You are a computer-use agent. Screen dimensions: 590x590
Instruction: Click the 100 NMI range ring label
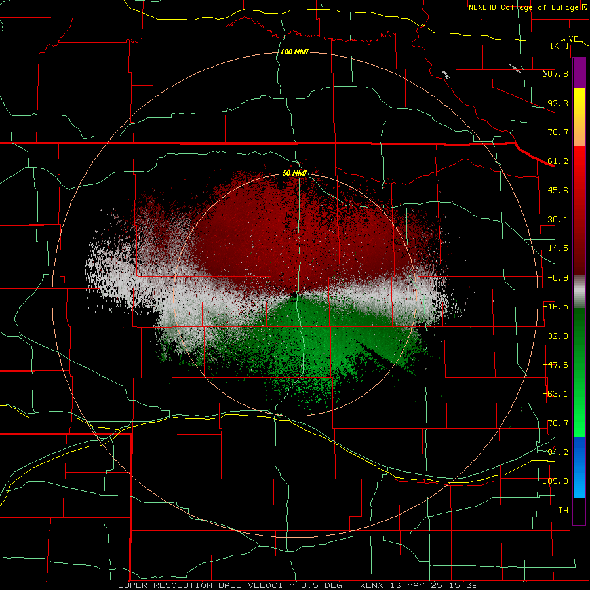[x=294, y=52]
